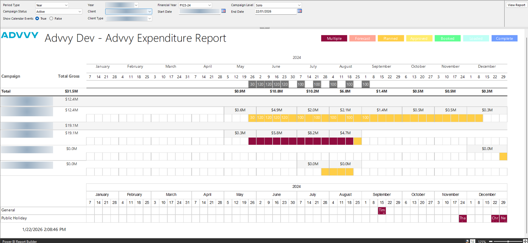Click the Start Date input field
528x243 pixels.
point(199,11)
